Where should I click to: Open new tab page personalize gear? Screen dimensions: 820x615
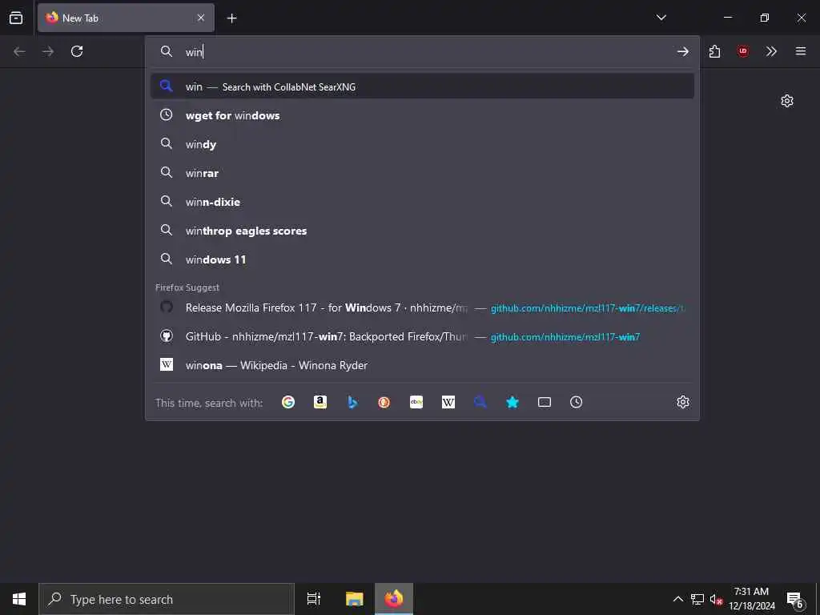[x=787, y=101]
